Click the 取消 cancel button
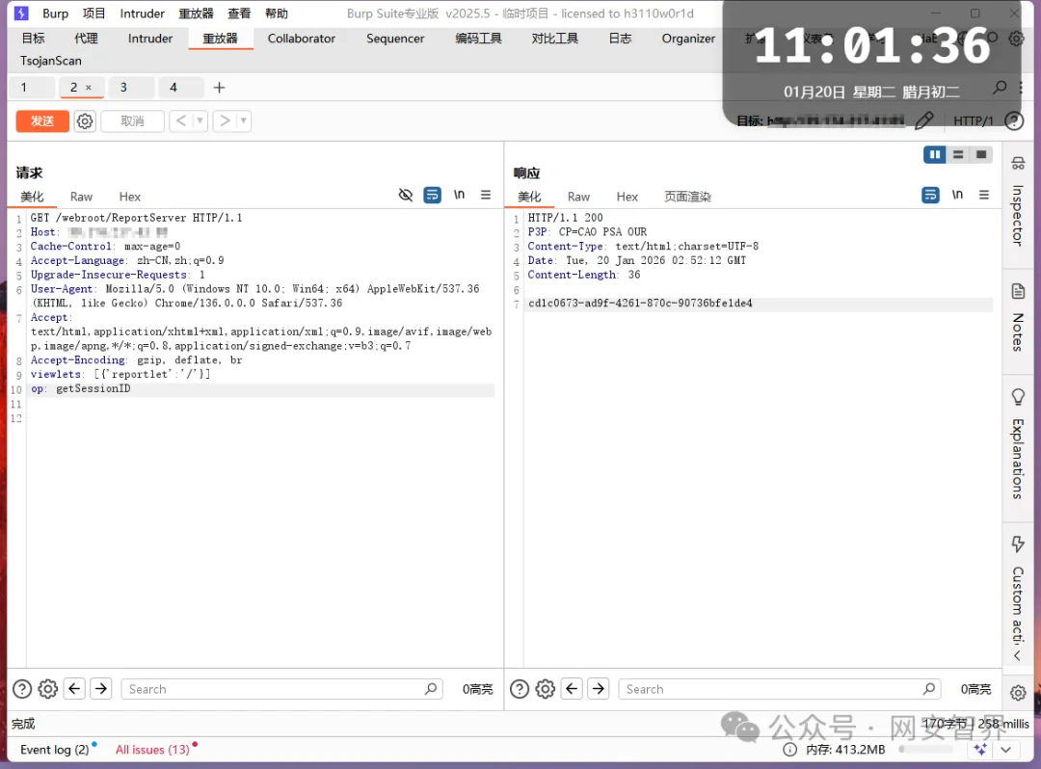The height and width of the screenshot is (769, 1041). point(132,121)
